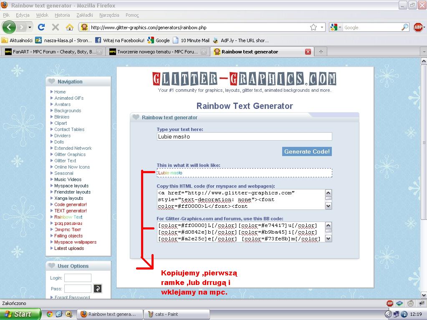The width and height of the screenshot is (427, 320).
Task: Click Adblock Plus icon in status bar
Action: 390,303
